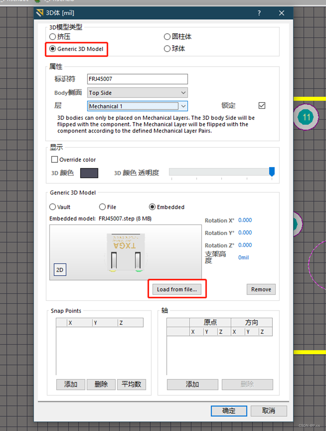Click the 3D 颜色 透明度 slider handle
This screenshot has width=326, height=431.
tap(272, 172)
